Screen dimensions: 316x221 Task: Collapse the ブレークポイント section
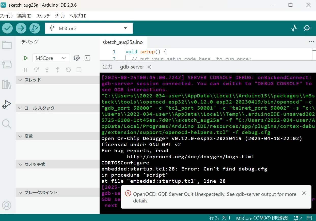click(x=58, y=193)
